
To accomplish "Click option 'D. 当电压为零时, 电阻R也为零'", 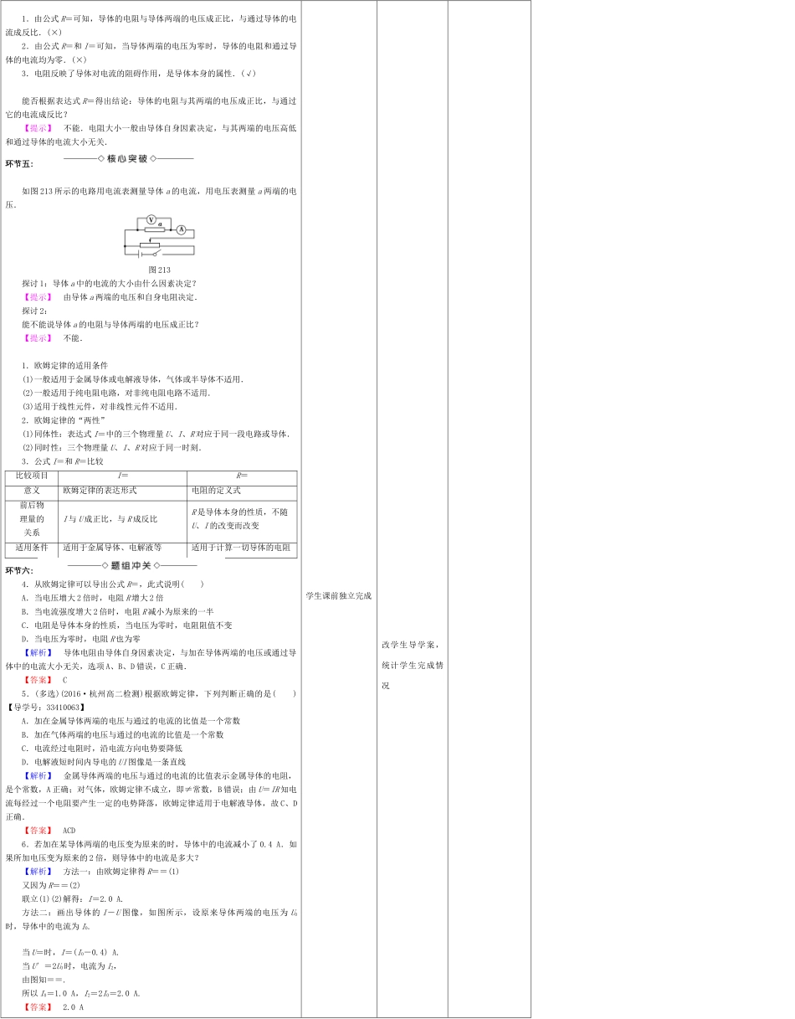I will click(x=81, y=638).
